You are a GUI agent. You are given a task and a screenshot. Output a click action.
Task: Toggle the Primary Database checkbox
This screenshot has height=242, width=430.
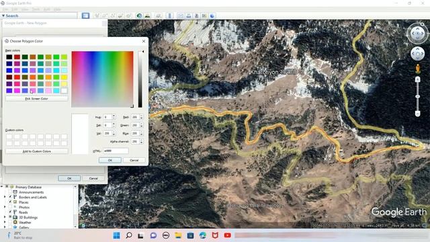click(7, 187)
